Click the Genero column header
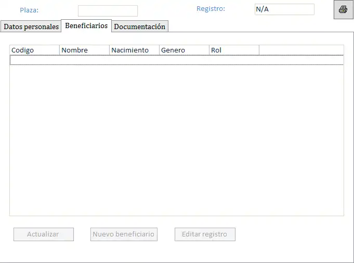This screenshot has width=354, height=263. pyautogui.click(x=184, y=50)
